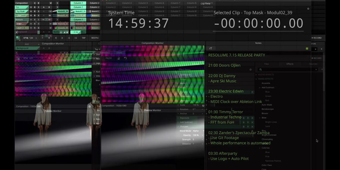
Task: Decrease BPM with the minus button
Action: (42, 38)
